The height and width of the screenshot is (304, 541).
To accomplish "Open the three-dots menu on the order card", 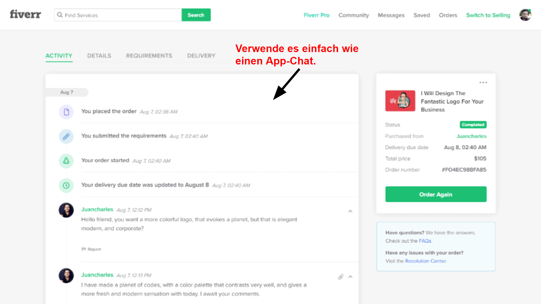I will pos(483,82).
